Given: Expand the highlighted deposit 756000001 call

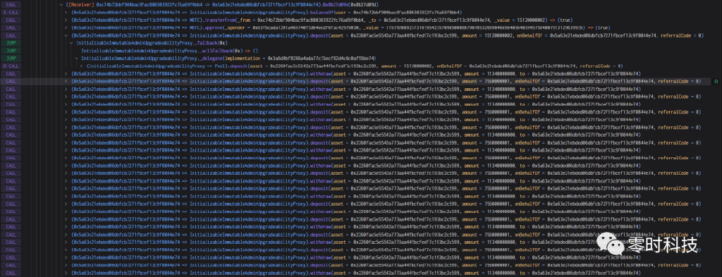Looking at the screenshot, I should point(66,82).
